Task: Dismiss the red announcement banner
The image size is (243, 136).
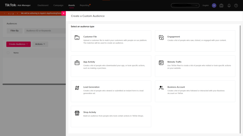Action: click(63, 13)
